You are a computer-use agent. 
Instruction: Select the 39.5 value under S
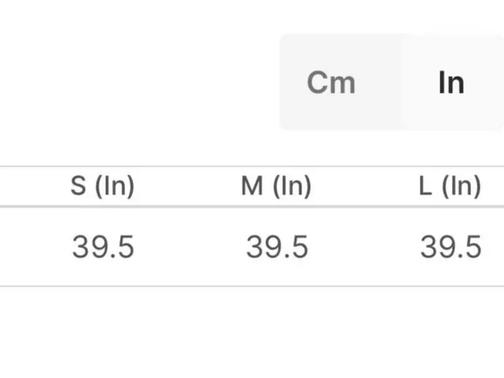coord(103,247)
